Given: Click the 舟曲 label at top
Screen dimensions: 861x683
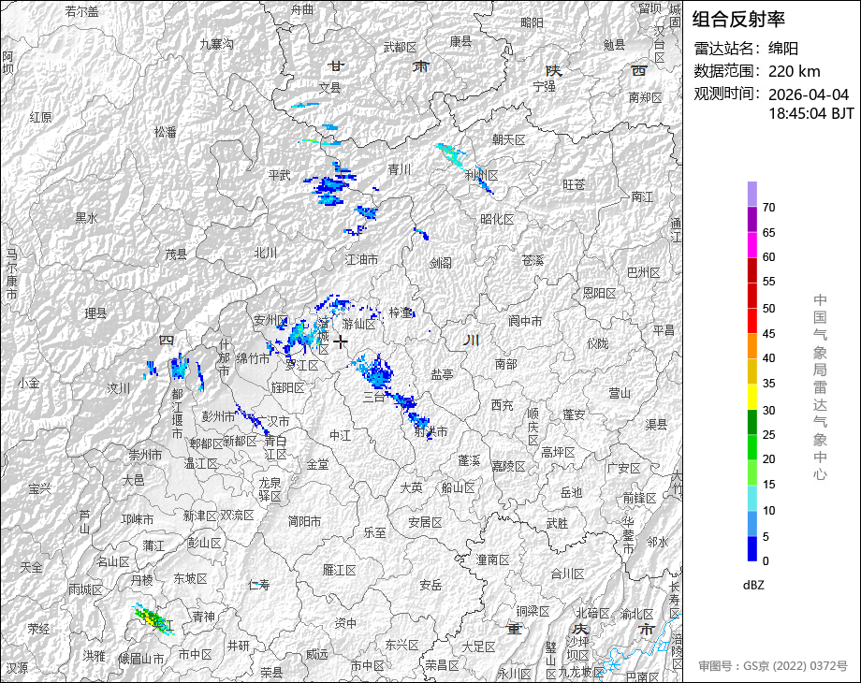Looking at the screenshot, I should 302,9.
